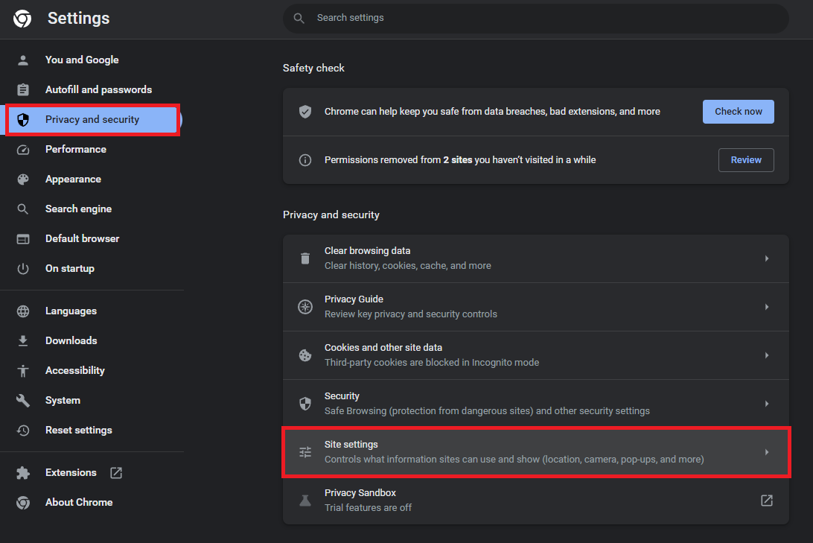Open the On startup section

[69, 269]
